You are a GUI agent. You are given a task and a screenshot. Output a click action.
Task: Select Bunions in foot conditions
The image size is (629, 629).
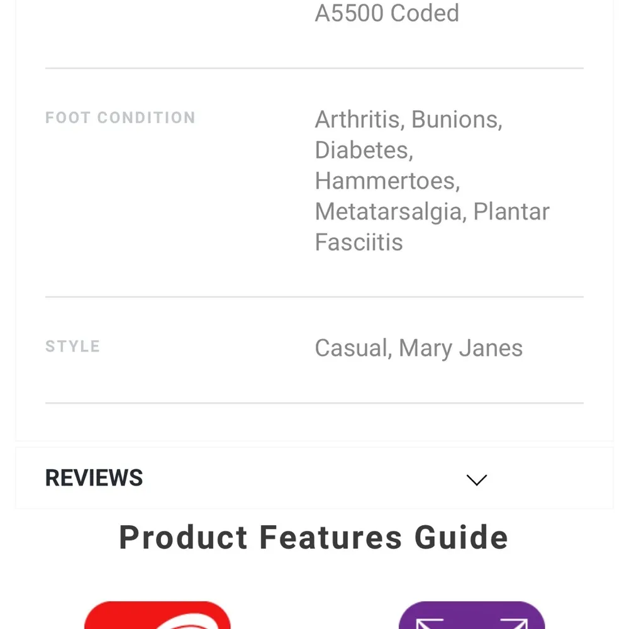(457, 120)
